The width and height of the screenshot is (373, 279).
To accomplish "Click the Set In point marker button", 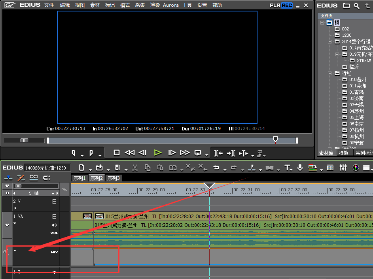I will (74, 153).
